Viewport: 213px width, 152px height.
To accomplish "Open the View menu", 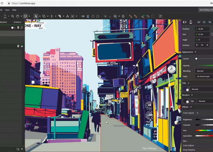I will [7, 10].
